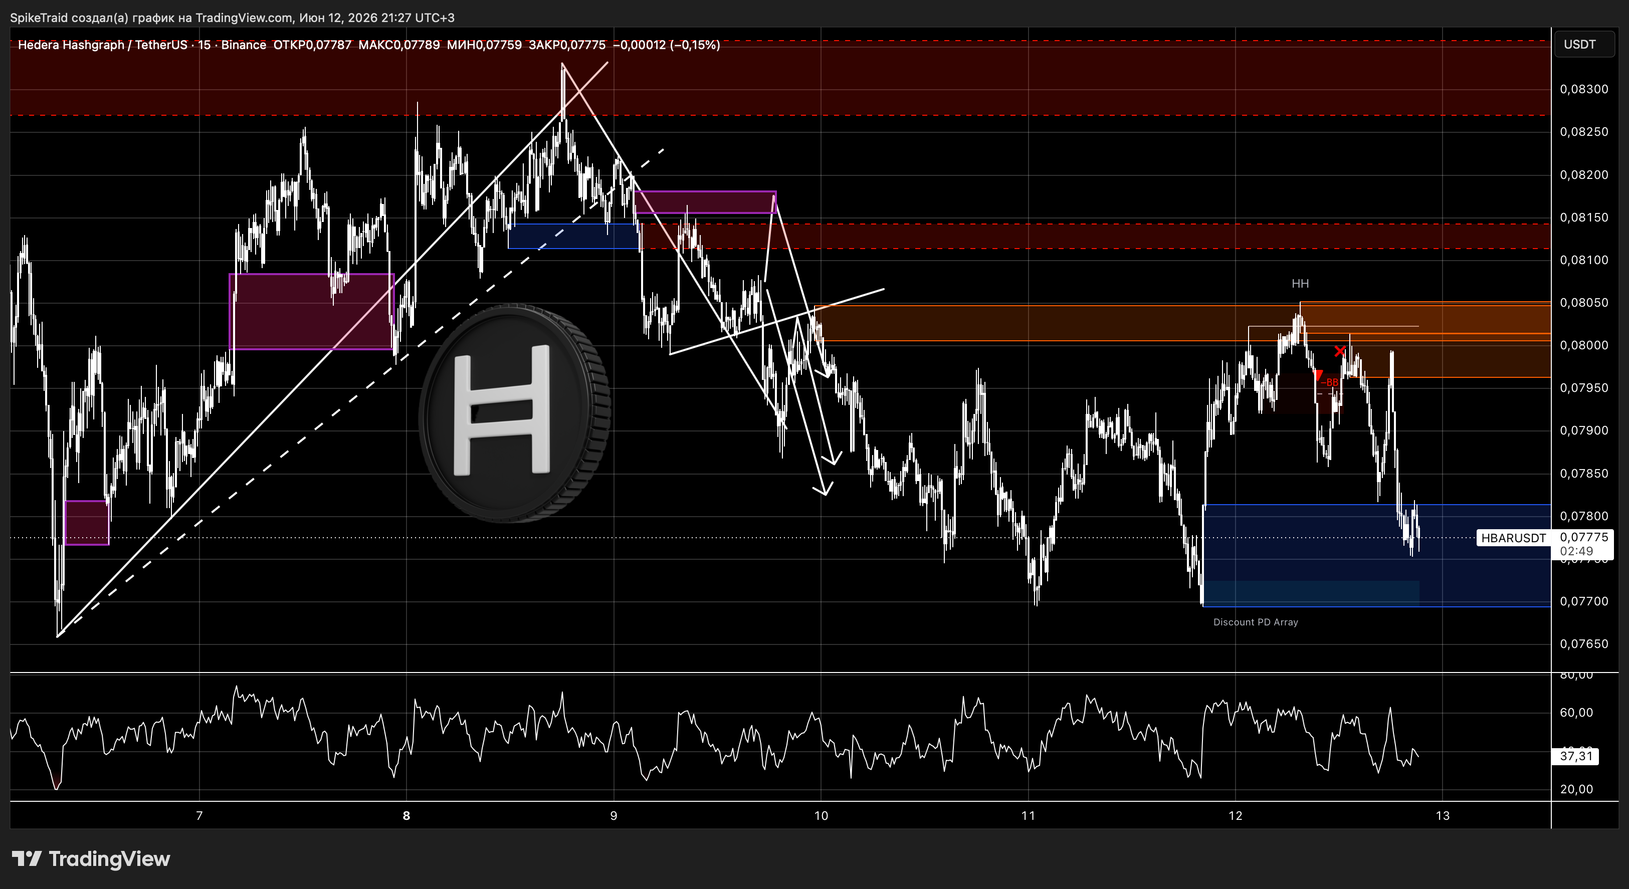1629x889 pixels.
Task: Click the 0,08300 price axis label
Action: [1583, 89]
